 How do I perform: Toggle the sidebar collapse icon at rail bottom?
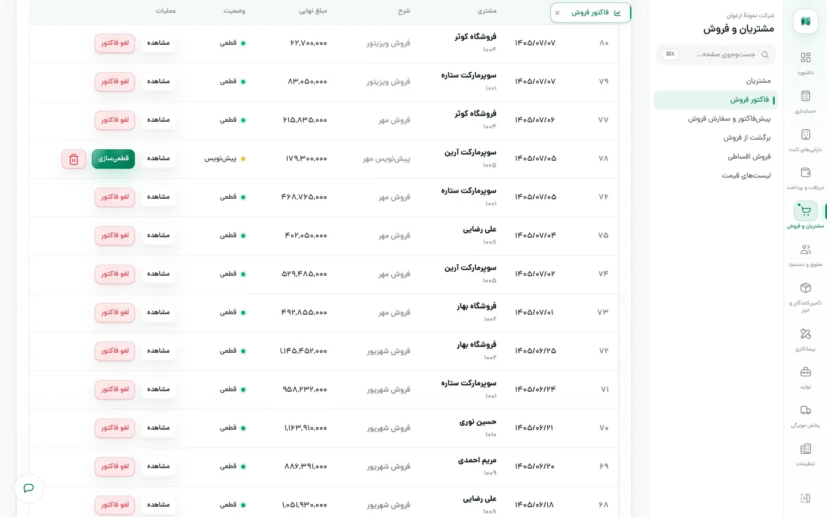click(805, 498)
